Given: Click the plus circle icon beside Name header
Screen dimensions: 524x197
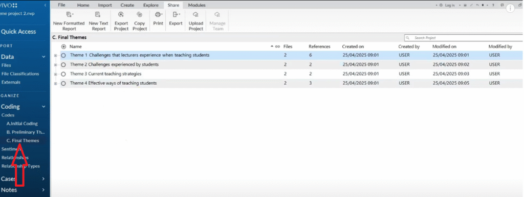Looking at the screenshot, I should (x=64, y=46).
